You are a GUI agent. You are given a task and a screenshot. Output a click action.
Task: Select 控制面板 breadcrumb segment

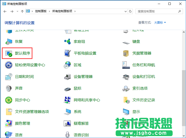[x=41, y=11]
